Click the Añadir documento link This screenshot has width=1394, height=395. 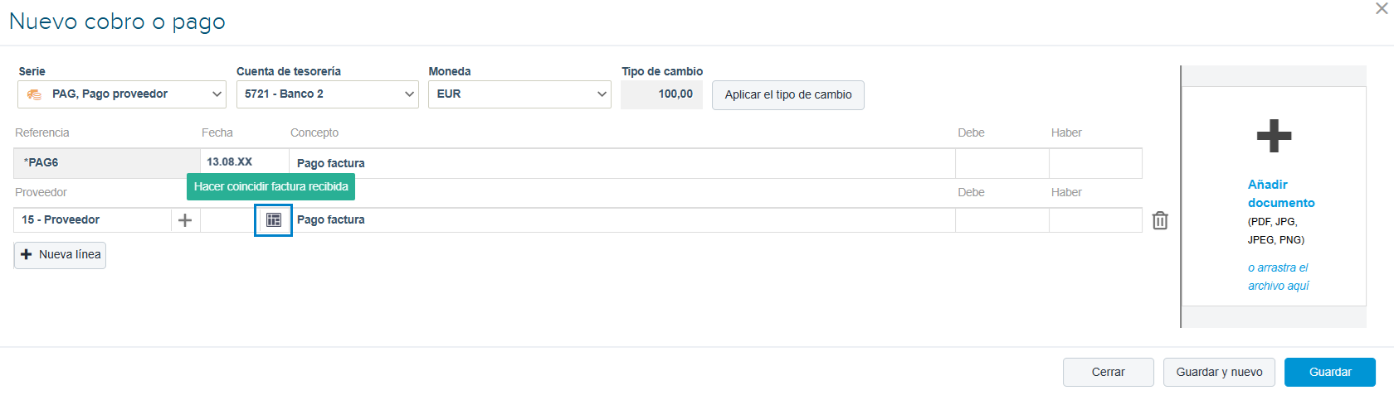click(x=1280, y=194)
